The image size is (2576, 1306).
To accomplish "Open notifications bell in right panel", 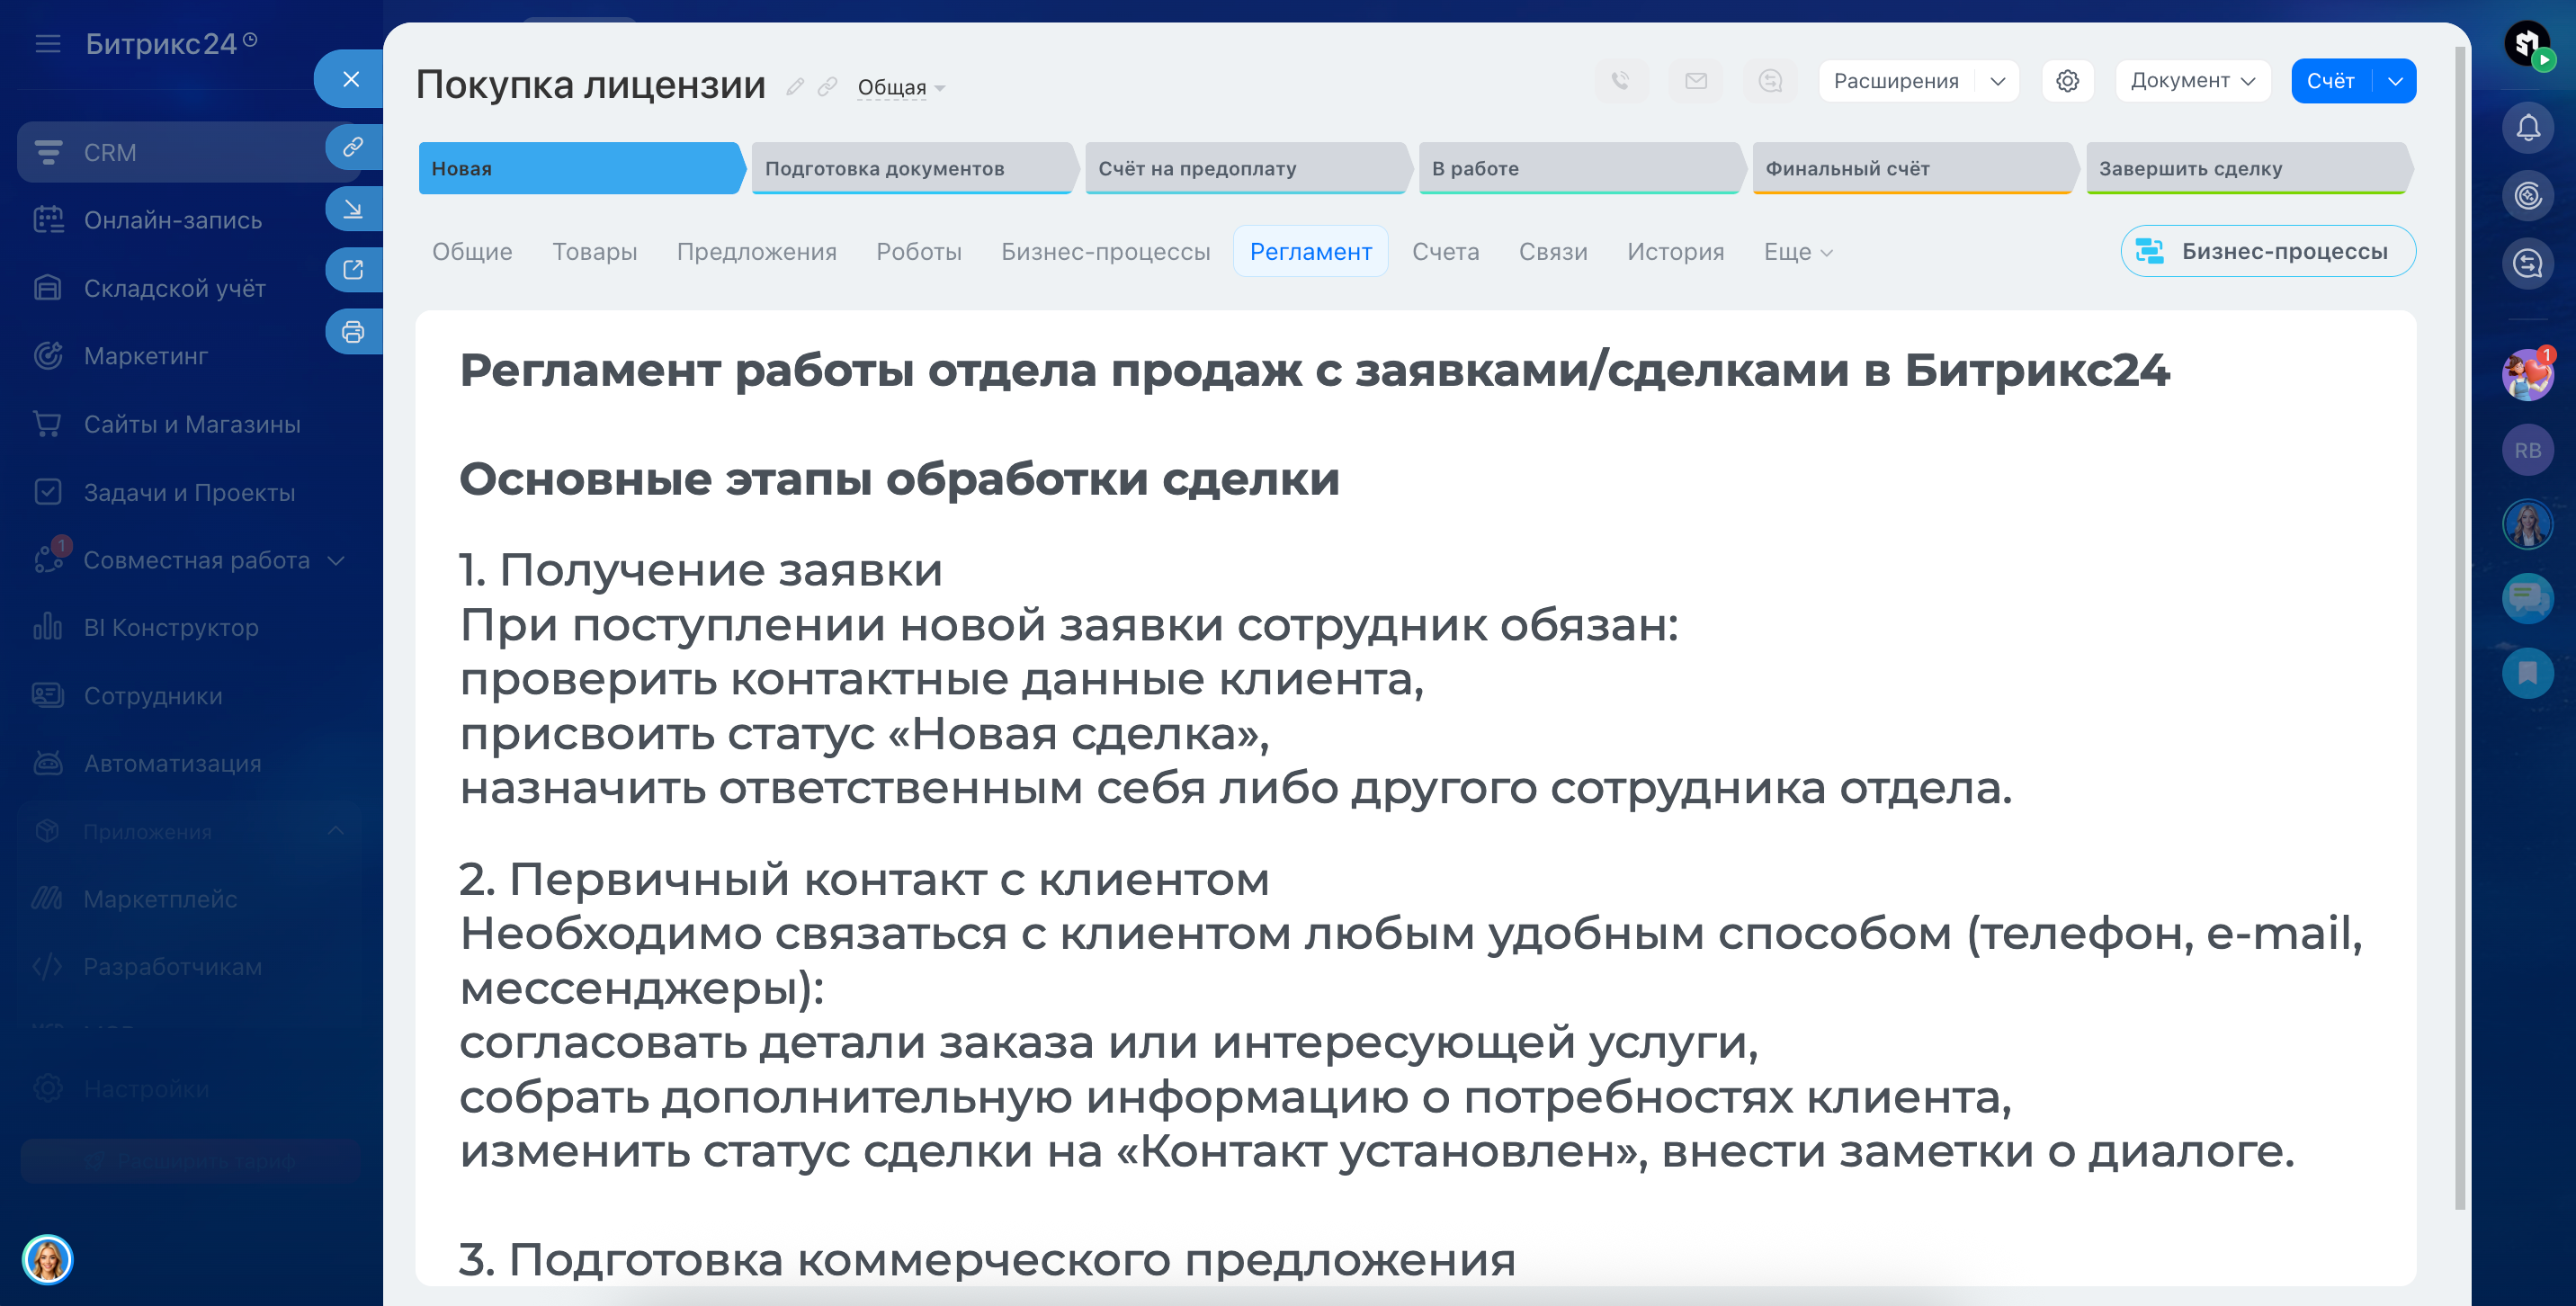I will click(2528, 128).
